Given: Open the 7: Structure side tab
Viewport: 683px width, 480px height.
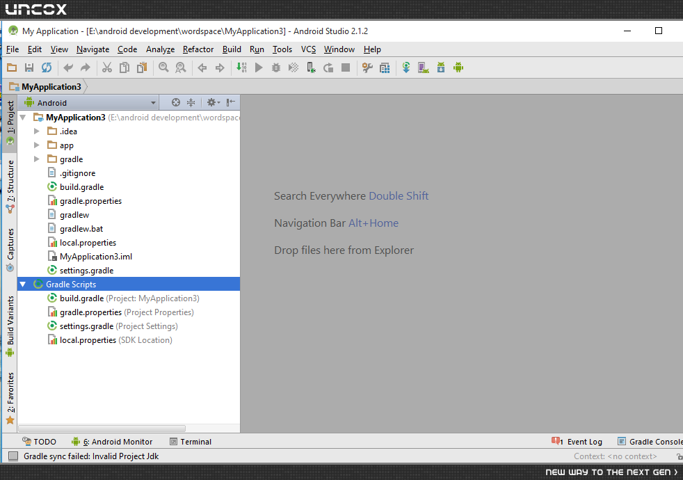Looking at the screenshot, I should 10,186.
